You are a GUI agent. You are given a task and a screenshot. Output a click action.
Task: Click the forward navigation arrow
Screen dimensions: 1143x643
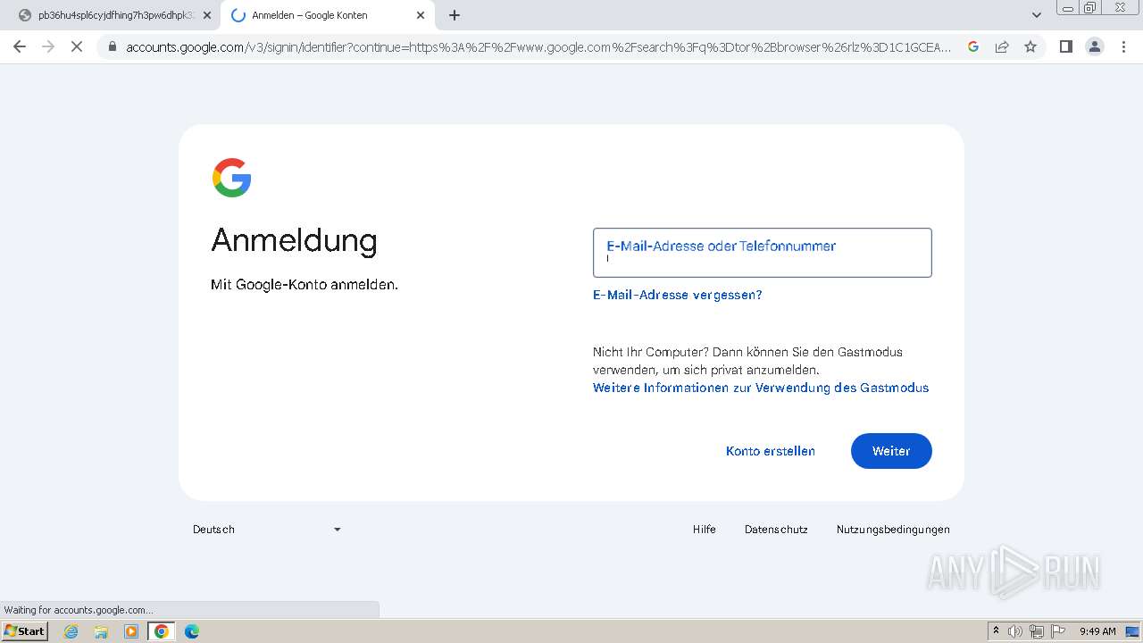click(x=48, y=46)
